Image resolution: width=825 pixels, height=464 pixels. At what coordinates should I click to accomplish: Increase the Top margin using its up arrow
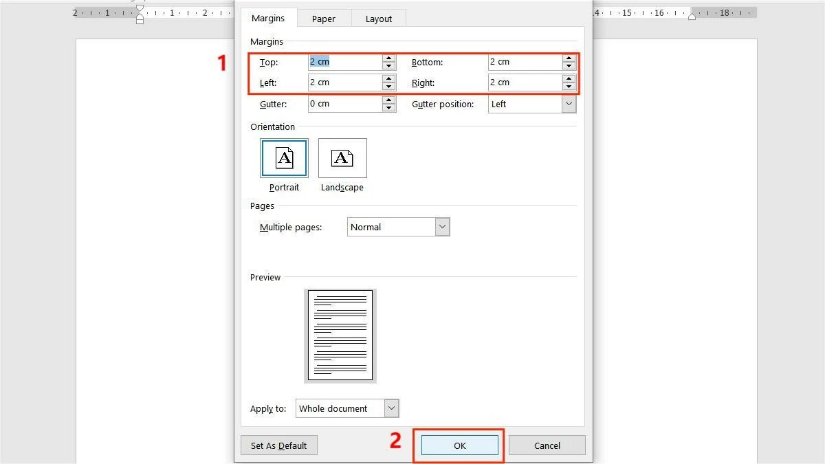[x=389, y=58]
